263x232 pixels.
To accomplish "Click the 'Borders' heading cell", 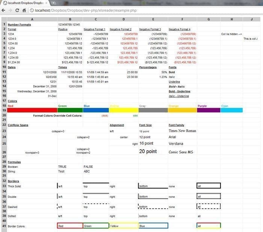I will [14, 181].
